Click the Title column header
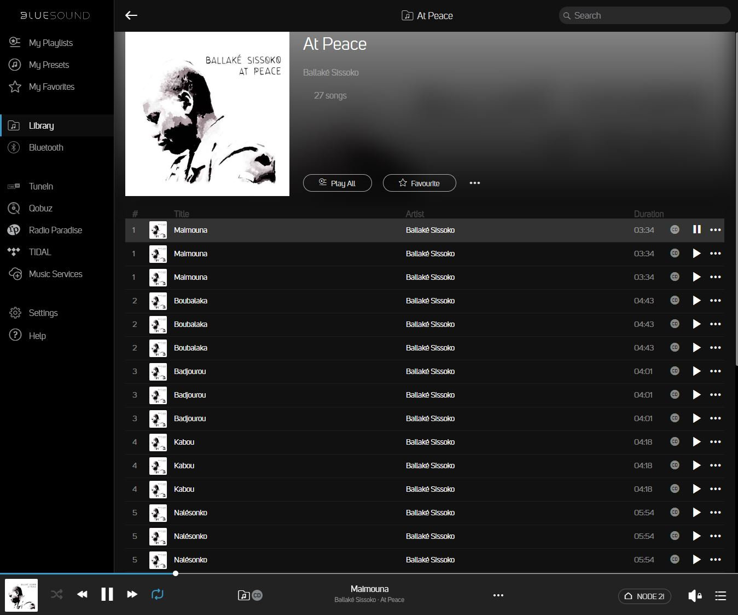 point(182,214)
